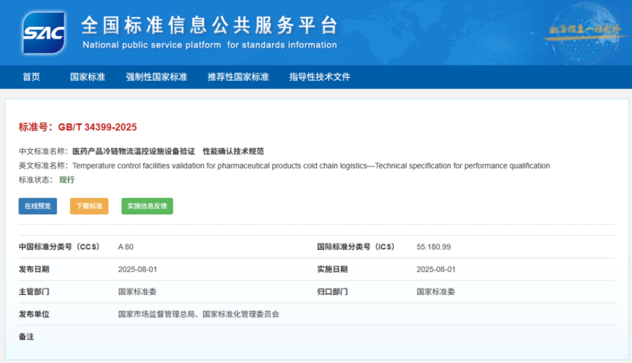Select the standard number GB/T 34399-2025
Screen dimensions: 632x363
coord(98,127)
